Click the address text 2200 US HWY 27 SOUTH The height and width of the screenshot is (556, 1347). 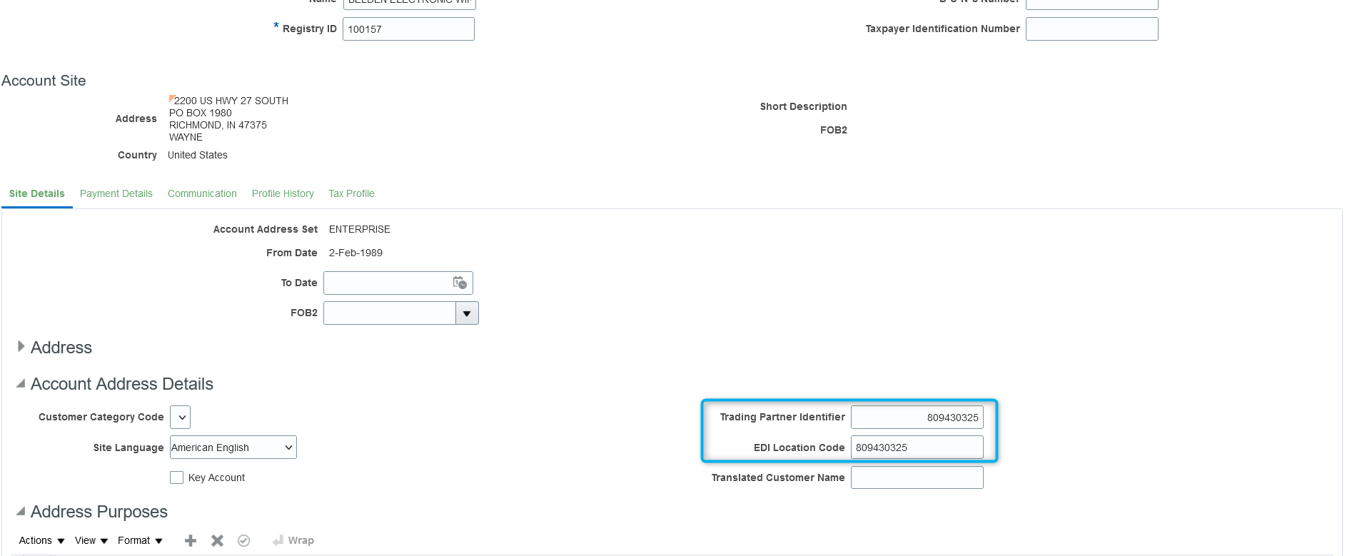tap(231, 101)
